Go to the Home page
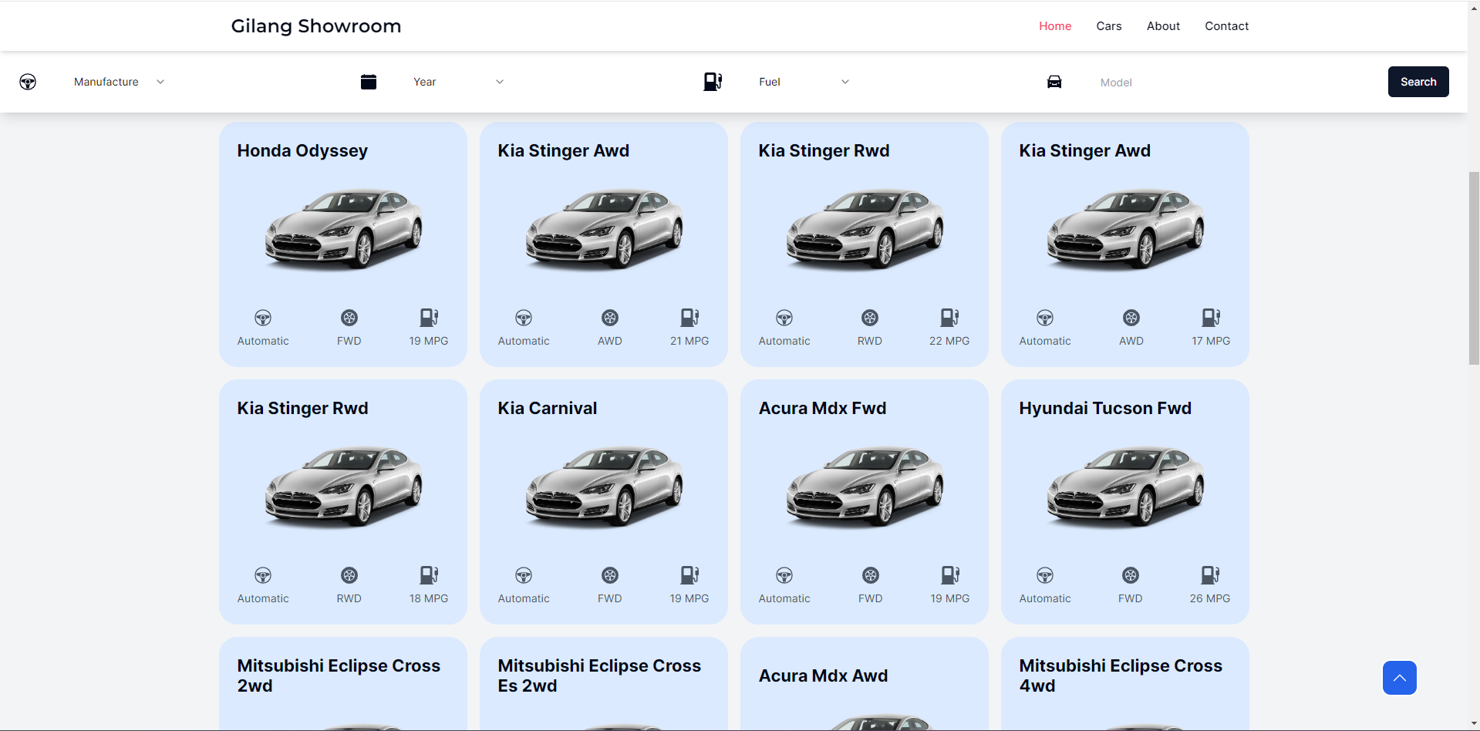Viewport: 1480px width, 731px height. tap(1055, 26)
